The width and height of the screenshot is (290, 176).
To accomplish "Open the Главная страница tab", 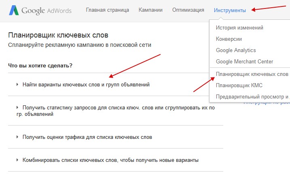I will (108, 10).
